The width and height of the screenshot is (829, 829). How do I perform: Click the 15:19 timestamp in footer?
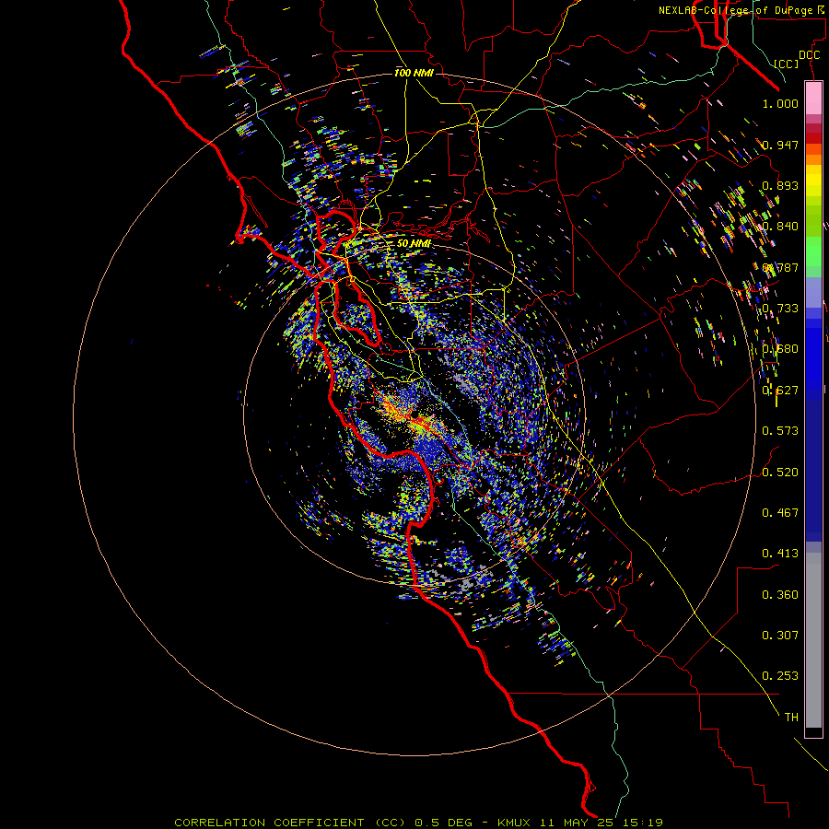pyautogui.click(x=644, y=823)
